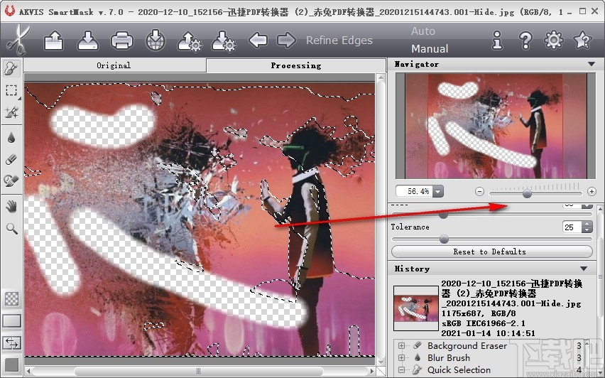Expand the Blur Brush history group
This screenshot has height=378, width=605.
[402, 357]
